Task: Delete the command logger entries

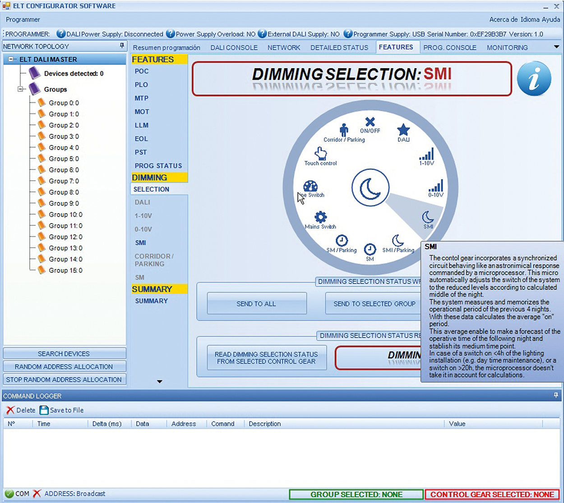Action: (x=21, y=410)
